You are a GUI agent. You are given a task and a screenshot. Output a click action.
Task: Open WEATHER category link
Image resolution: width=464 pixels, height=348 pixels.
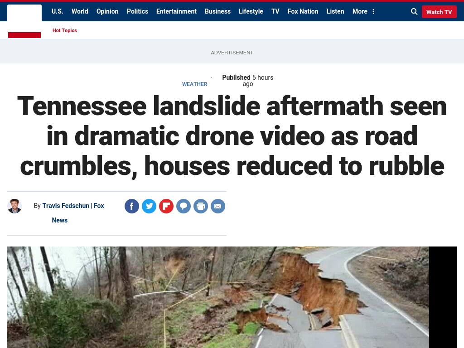click(194, 84)
